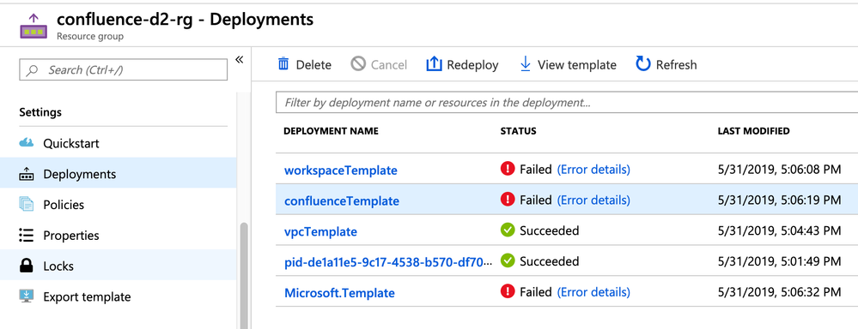Collapse the sidebar with double chevron
The width and height of the screenshot is (858, 329).
coord(239,59)
